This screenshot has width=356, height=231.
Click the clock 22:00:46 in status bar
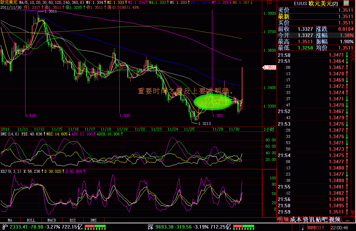click(x=339, y=228)
